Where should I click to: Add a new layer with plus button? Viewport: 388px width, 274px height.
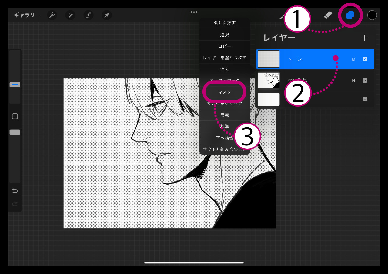click(365, 38)
